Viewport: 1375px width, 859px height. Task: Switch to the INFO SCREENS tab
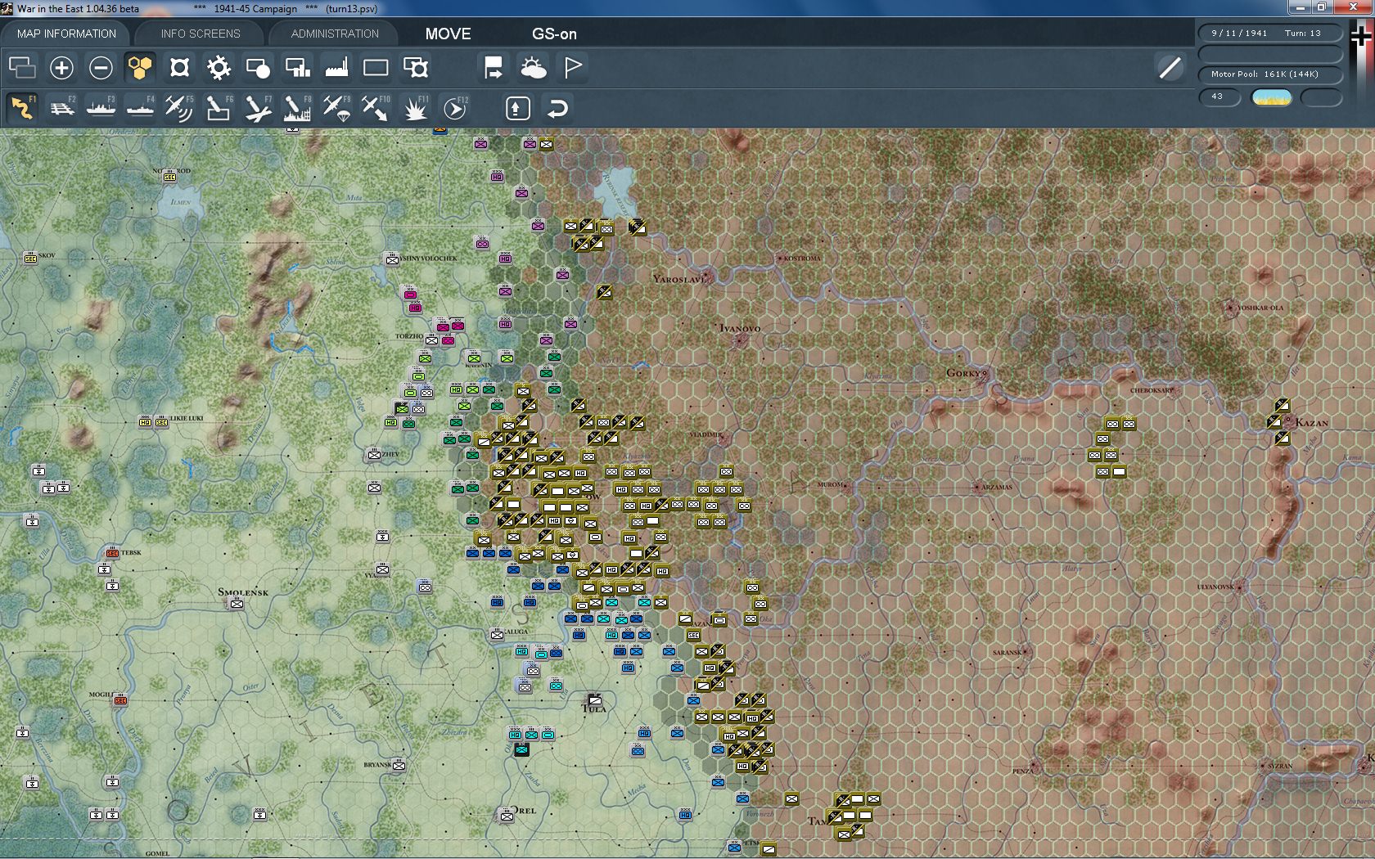pos(201,34)
